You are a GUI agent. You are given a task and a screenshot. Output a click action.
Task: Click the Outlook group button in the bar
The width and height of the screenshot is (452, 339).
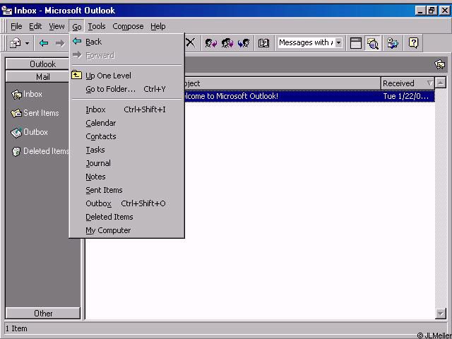point(37,64)
